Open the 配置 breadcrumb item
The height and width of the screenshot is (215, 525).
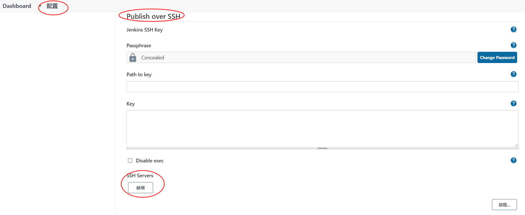pos(52,6)
